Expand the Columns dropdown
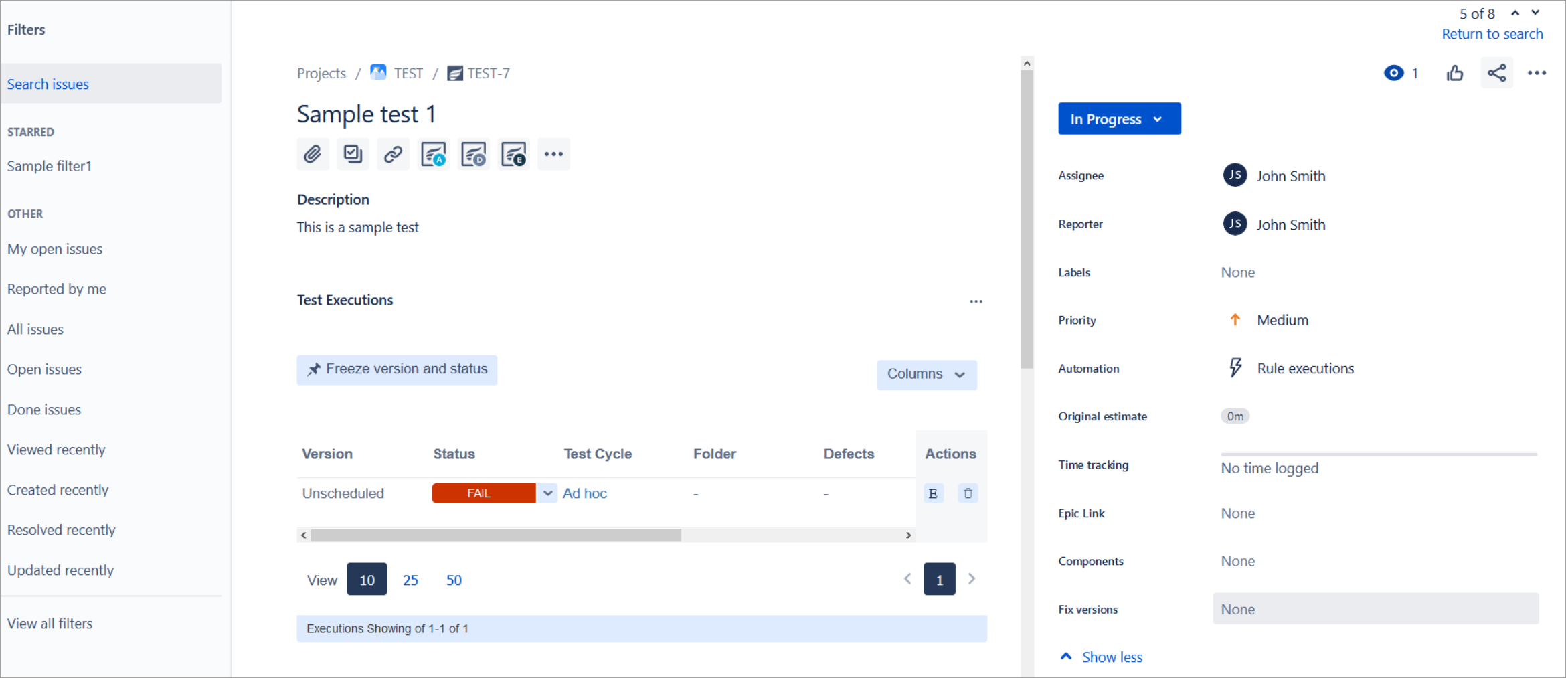 [926, 374]
